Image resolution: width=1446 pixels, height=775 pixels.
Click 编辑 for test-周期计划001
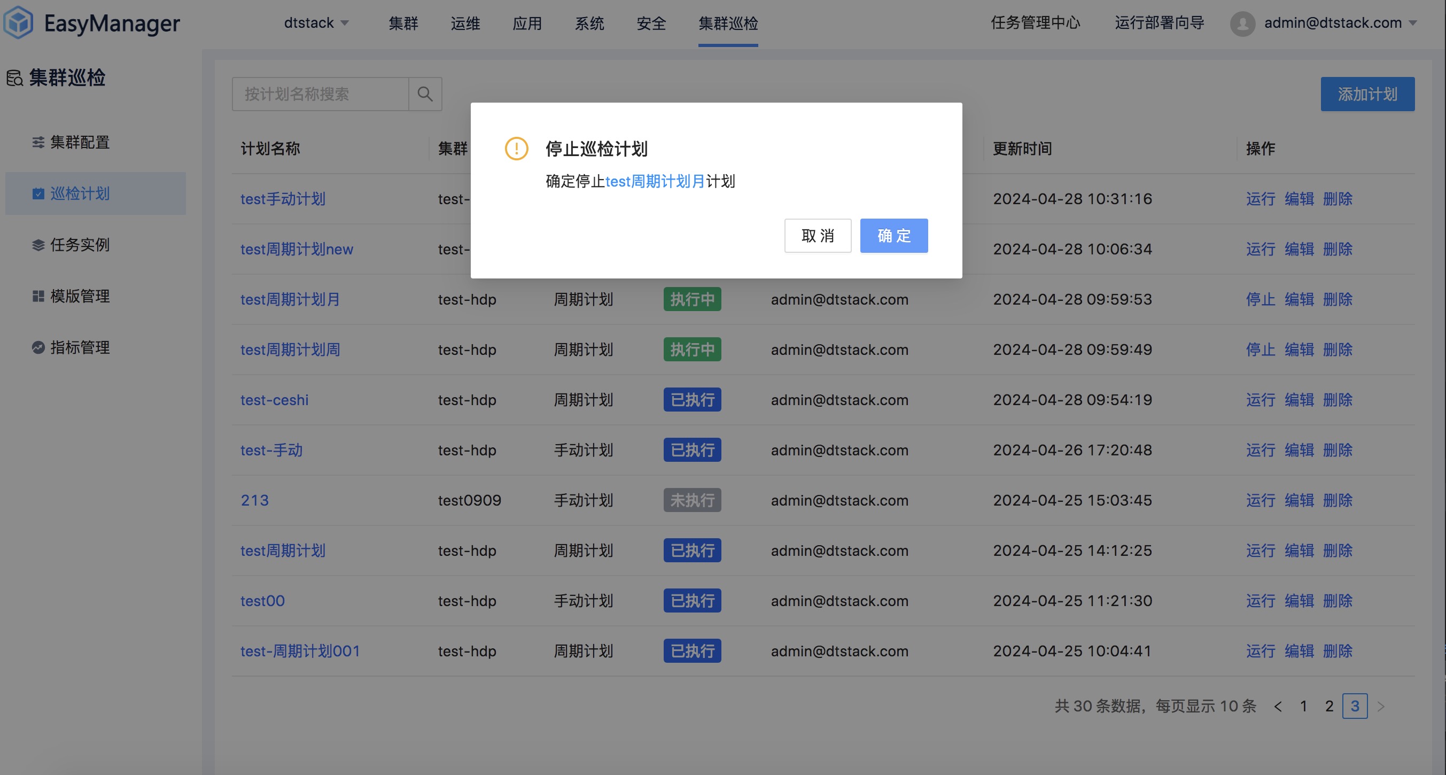tap(1299, 651)
